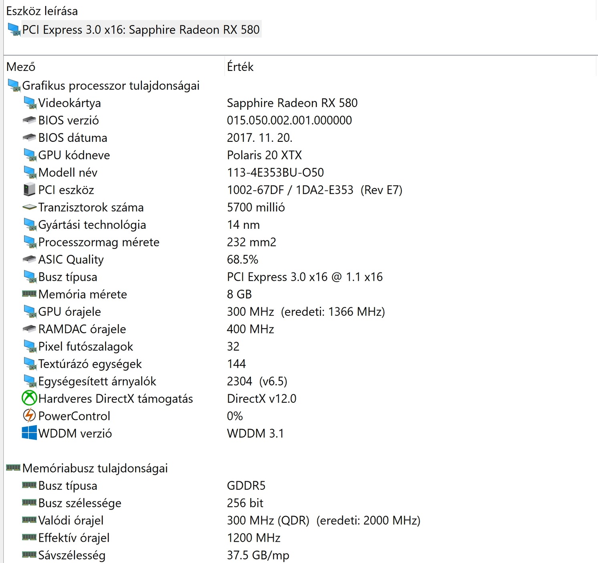Click the lightning icon next to PowerControl
Image resolution: width=598 pixels, height=563 pixels.
29,416
